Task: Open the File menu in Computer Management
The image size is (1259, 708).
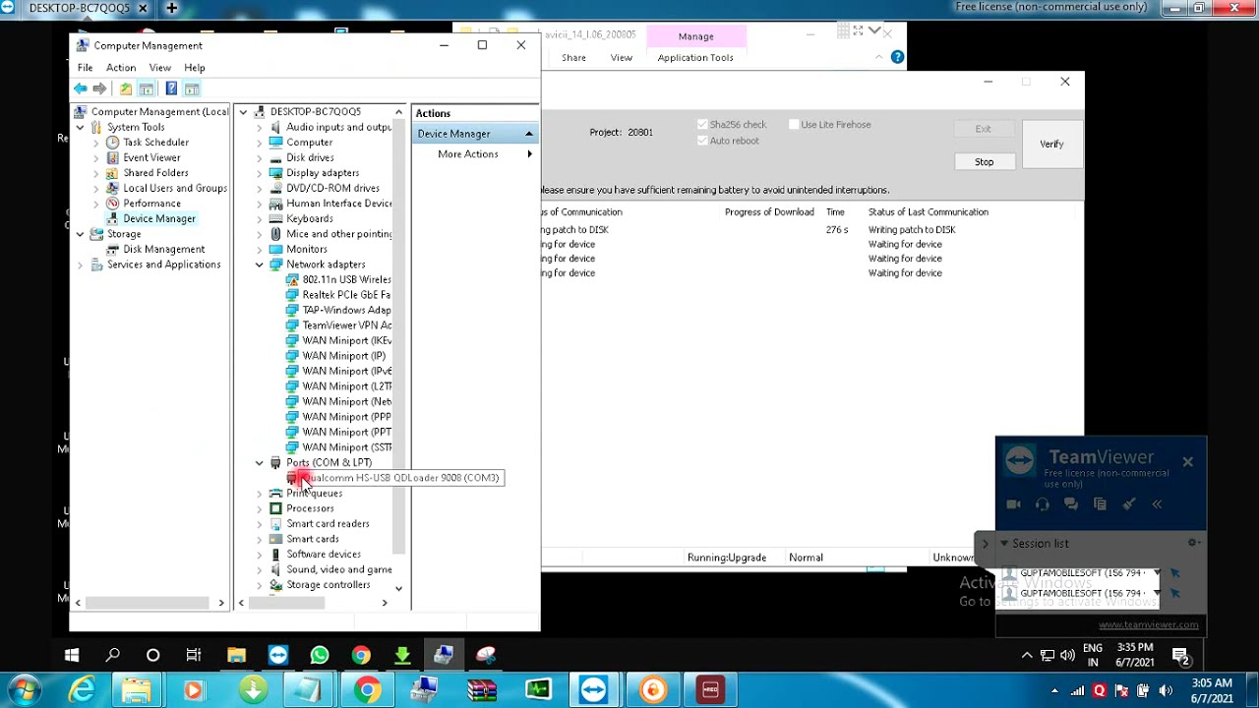Action: point(86,68)
